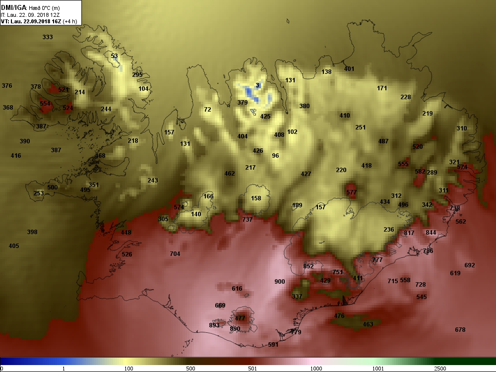
Task: Click the map value '678'
Action: [x=460, y=330]
